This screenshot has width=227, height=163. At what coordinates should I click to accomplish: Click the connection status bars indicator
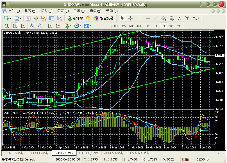click(x=185, y=159)
